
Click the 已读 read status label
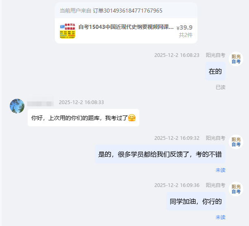tap(221, 87)
